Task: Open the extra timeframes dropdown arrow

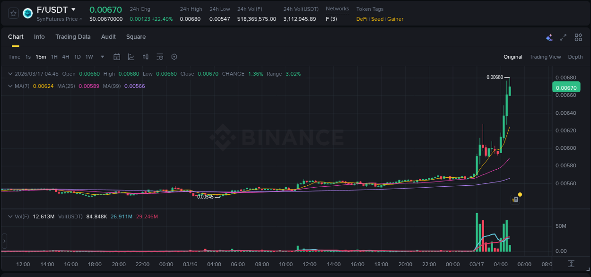Action: pos(102,57)
